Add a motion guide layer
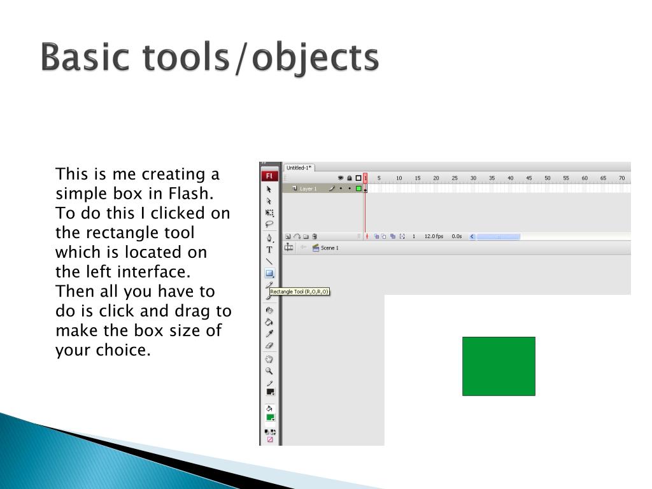The image size is (652, 489). (297, 236)
